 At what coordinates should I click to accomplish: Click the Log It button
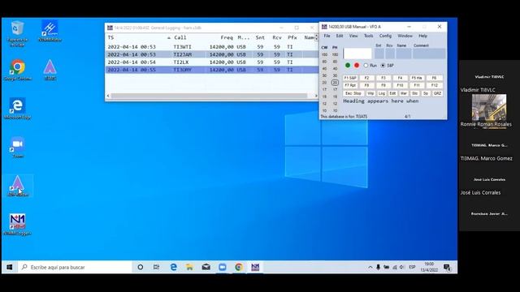point(382,93)
